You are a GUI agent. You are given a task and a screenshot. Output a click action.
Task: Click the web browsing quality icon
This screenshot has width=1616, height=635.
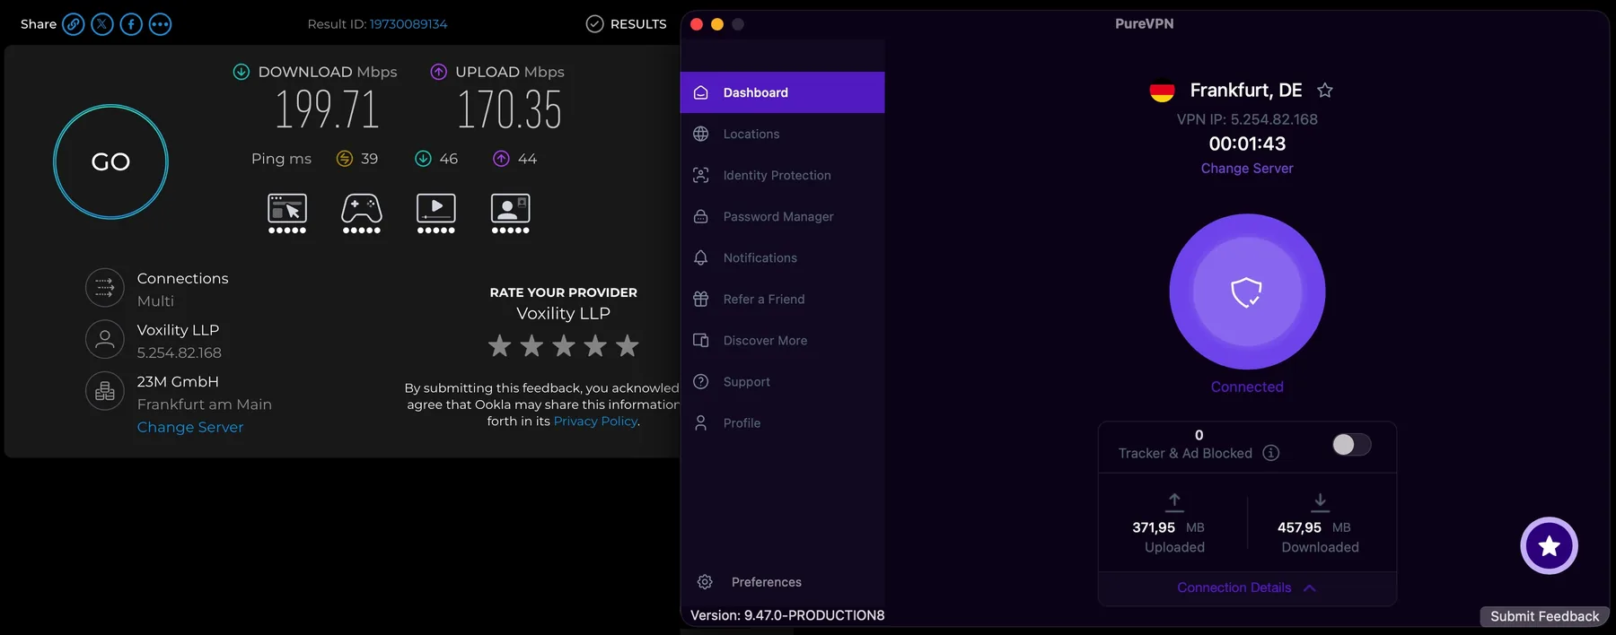287,213
